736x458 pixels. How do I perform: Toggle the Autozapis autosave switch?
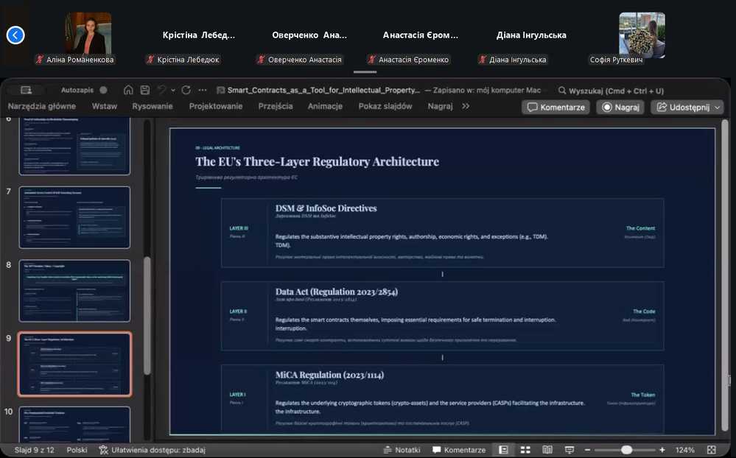103,90
